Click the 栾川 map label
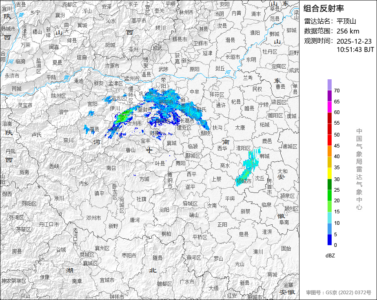 coord(68,140)
